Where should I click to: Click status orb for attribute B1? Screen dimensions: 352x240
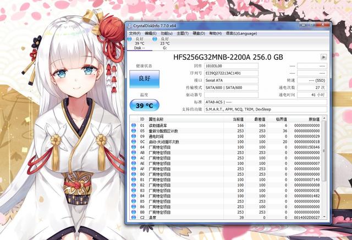tap(134, 180)
